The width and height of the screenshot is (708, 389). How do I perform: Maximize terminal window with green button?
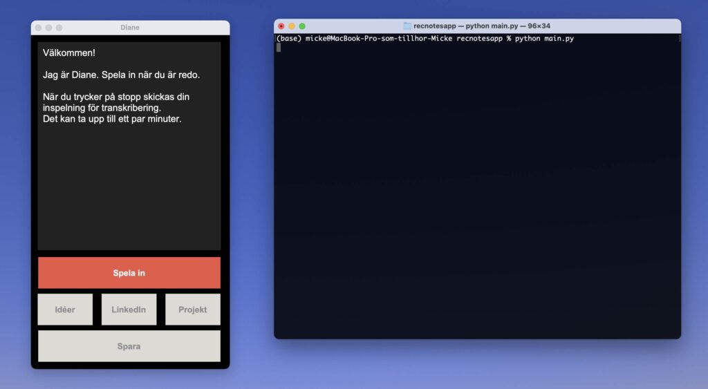tap(302, 26)
